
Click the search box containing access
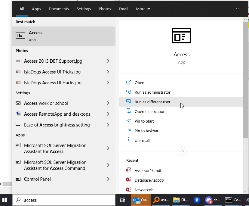tap(64, 200)
